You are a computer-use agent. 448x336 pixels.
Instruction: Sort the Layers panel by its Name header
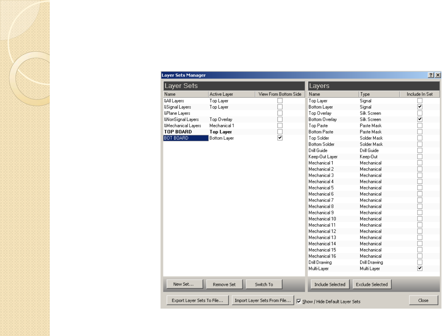pos(333,94)
